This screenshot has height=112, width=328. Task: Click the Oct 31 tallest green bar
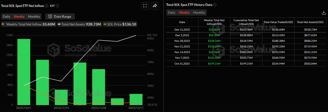click(24, 72)
